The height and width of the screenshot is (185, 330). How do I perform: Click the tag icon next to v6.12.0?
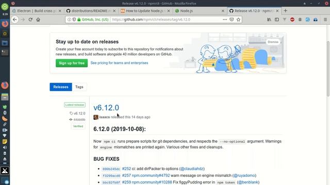71,113
